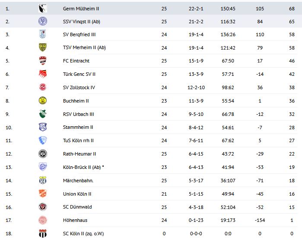
Task: Click the SSV Vingst II club crest
Action: 43,21
